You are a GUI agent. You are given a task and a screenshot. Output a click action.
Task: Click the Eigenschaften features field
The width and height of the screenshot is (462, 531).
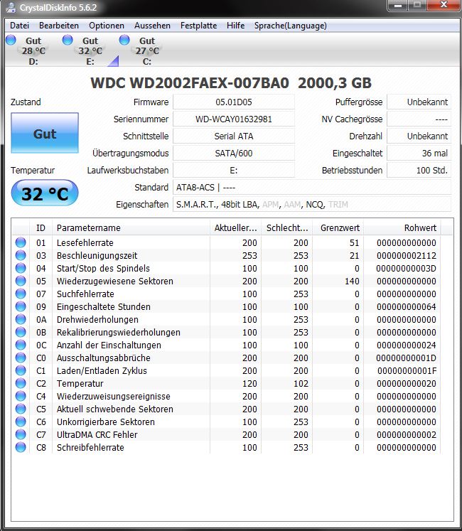(x=312, y=204)
